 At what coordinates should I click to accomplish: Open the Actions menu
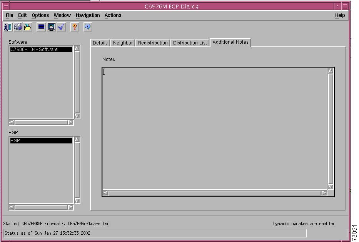point(113,15)
